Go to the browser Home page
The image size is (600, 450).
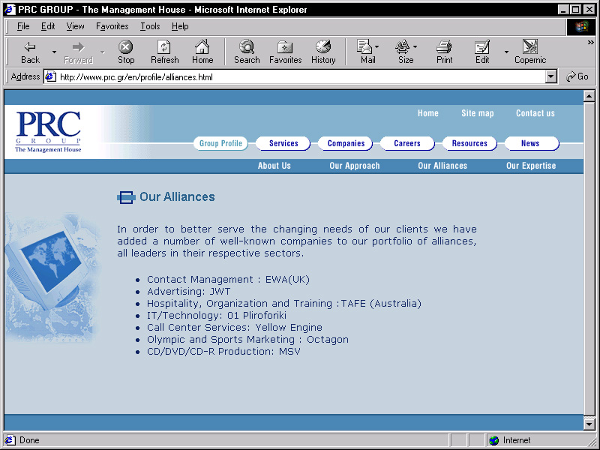point(202,52)
